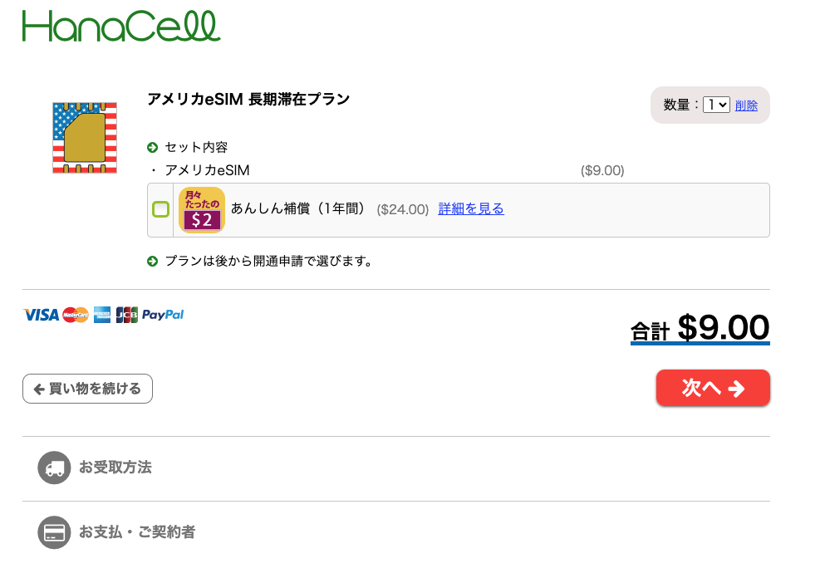
Task: Open the quantity dropdown
Action: 716,105
